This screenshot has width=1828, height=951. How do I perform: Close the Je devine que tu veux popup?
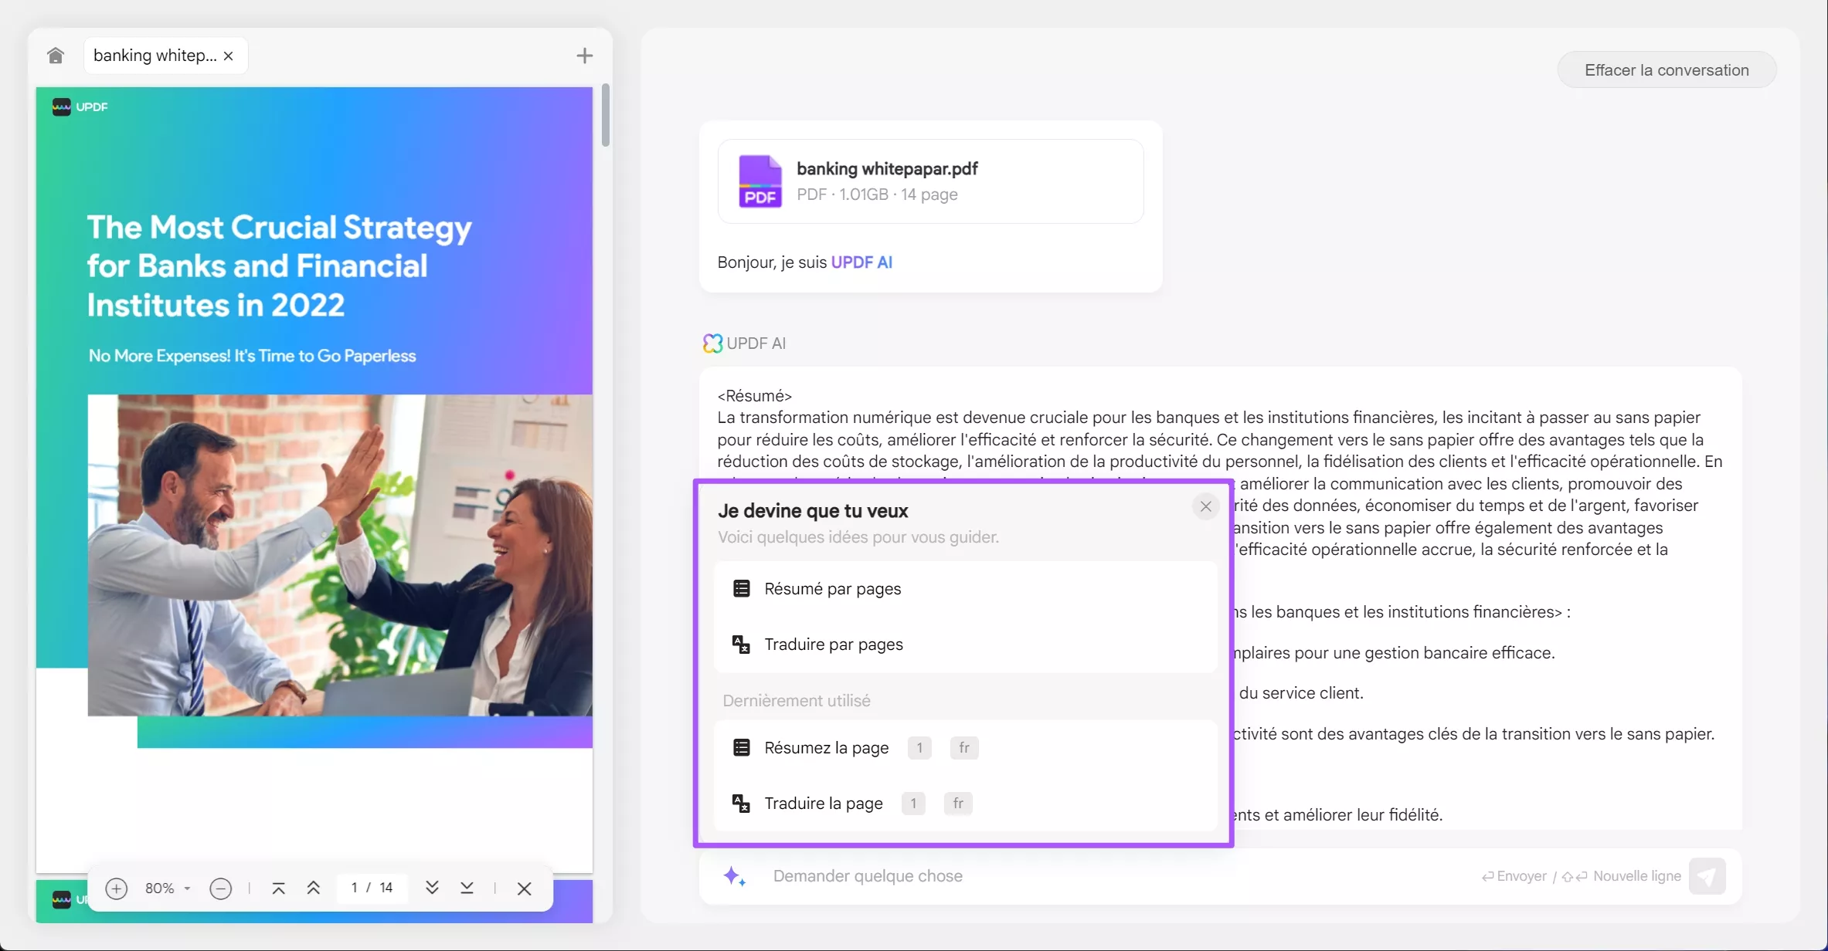(x=1205, y=506)
